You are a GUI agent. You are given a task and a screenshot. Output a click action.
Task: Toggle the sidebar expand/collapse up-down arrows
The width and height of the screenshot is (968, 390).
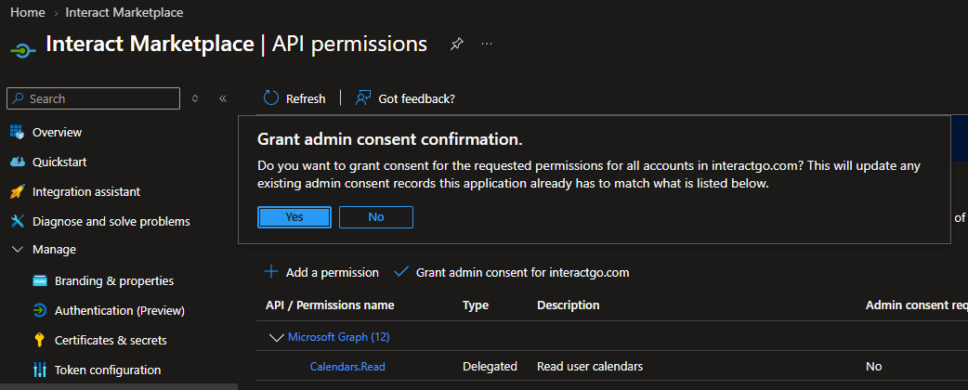pos(195,98)
